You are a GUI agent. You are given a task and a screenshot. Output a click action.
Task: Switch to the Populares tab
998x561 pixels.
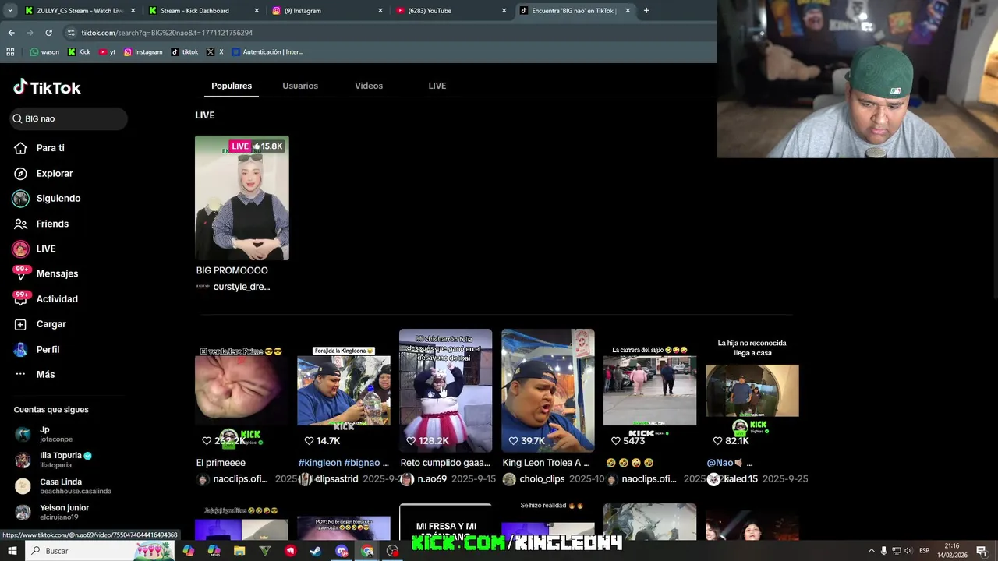click(232, 86)
